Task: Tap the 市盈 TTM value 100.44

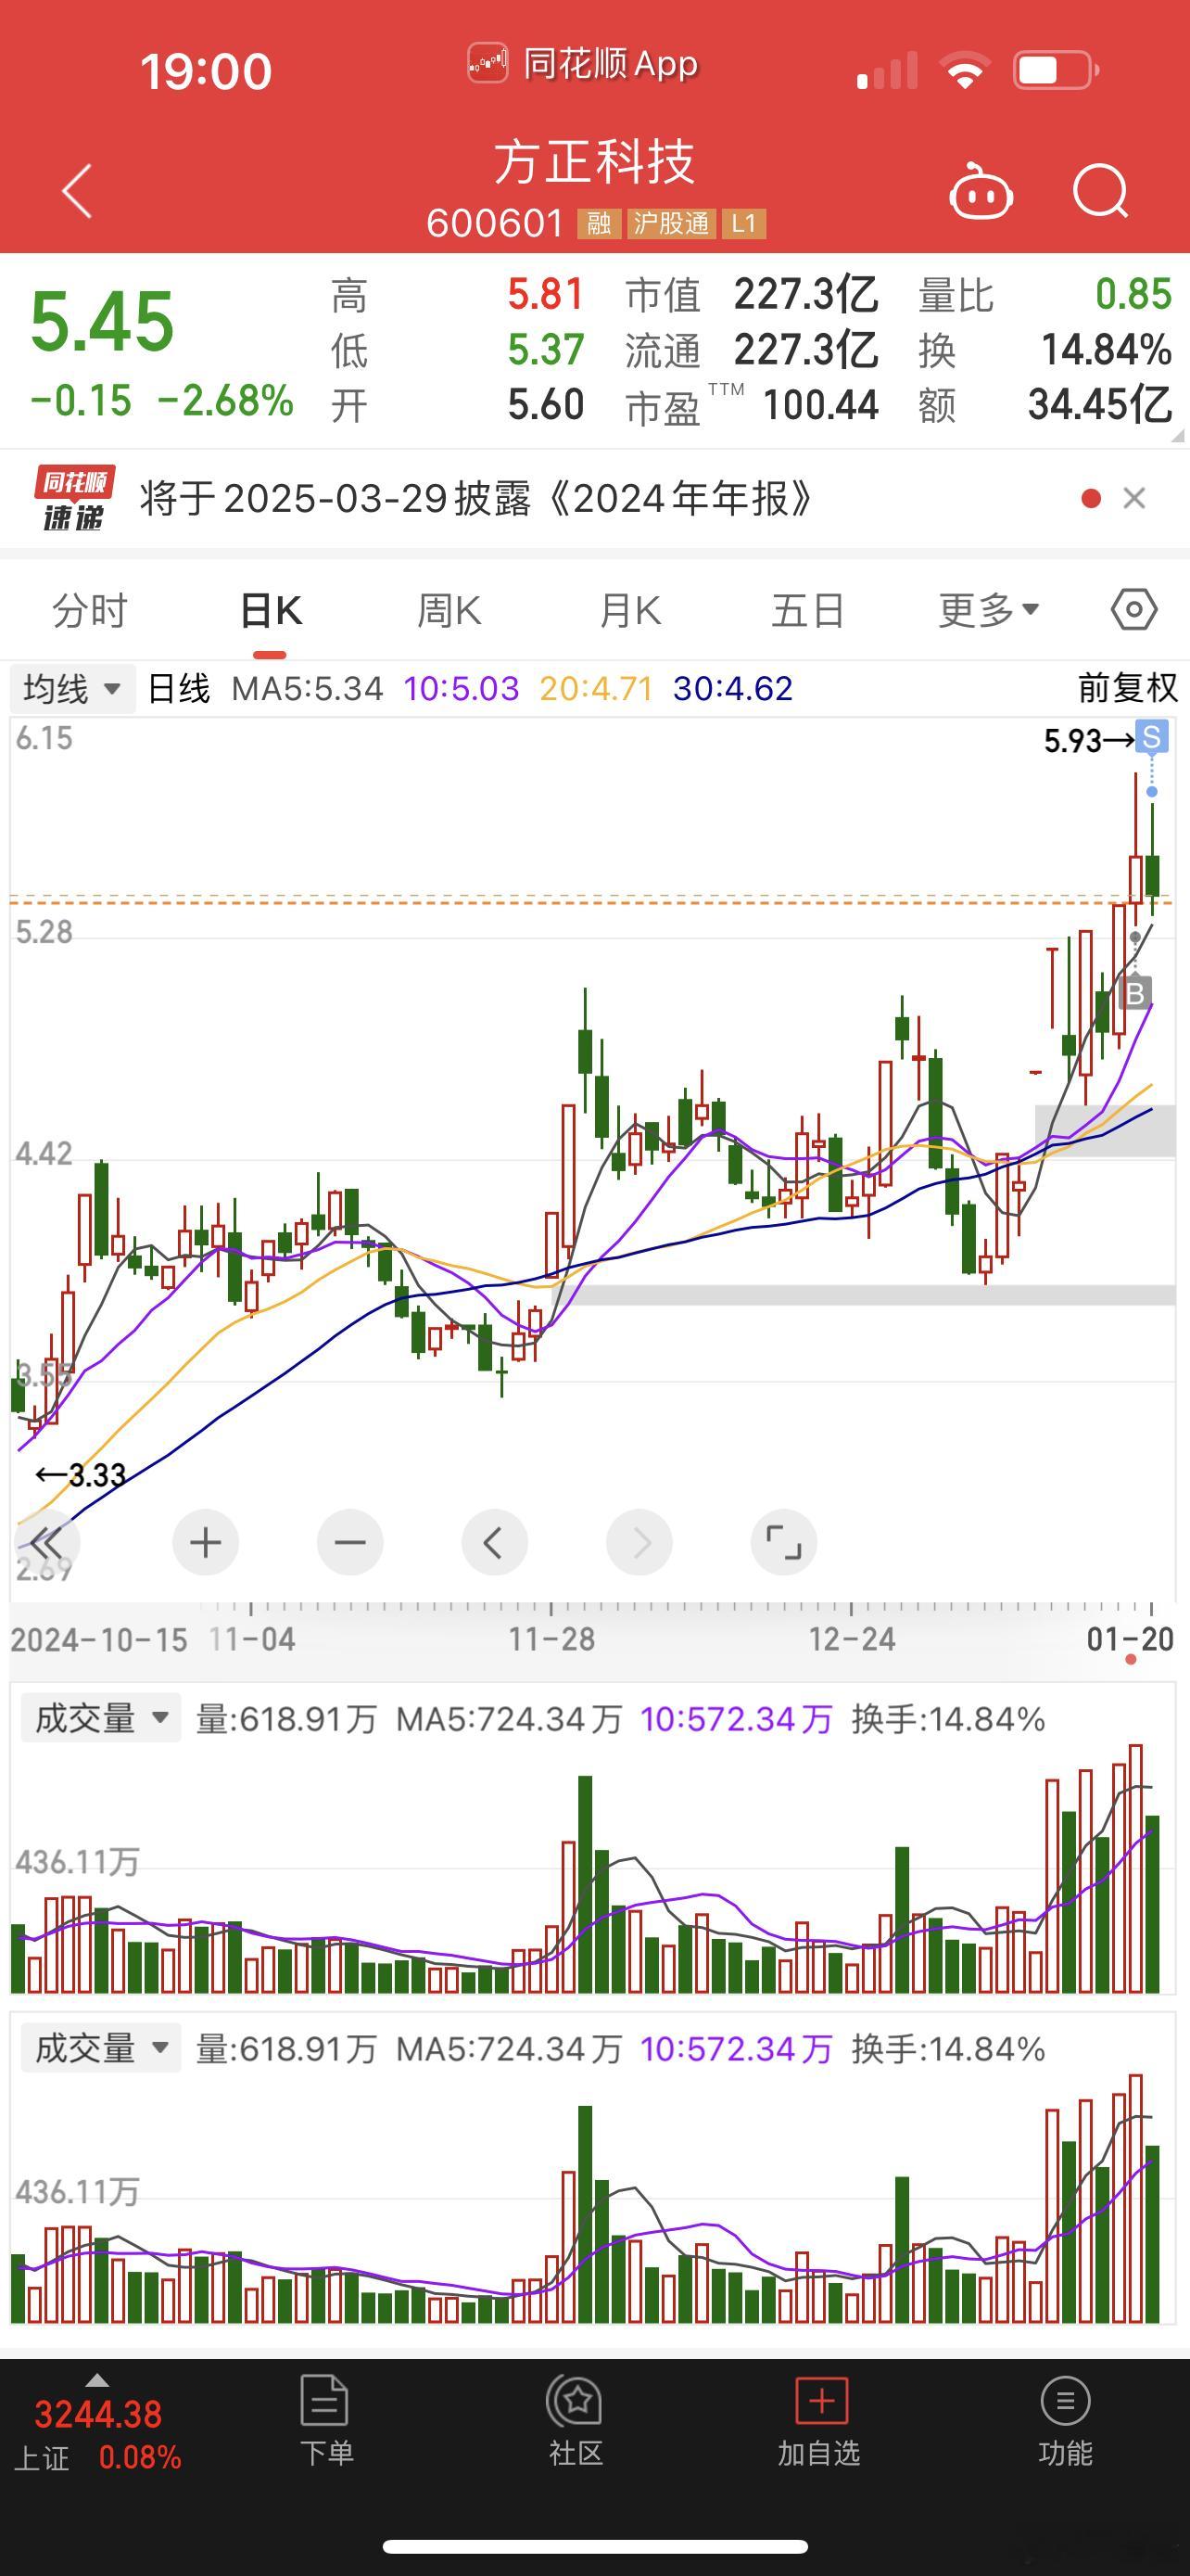Action: click(x=820, y=405)
